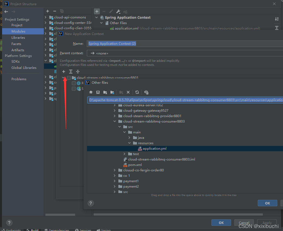Image resolution: width=283 pixels, height=231 pixels.
Task: Click the modules list horizontal scrollbar
Action: (x=60, y=215)
